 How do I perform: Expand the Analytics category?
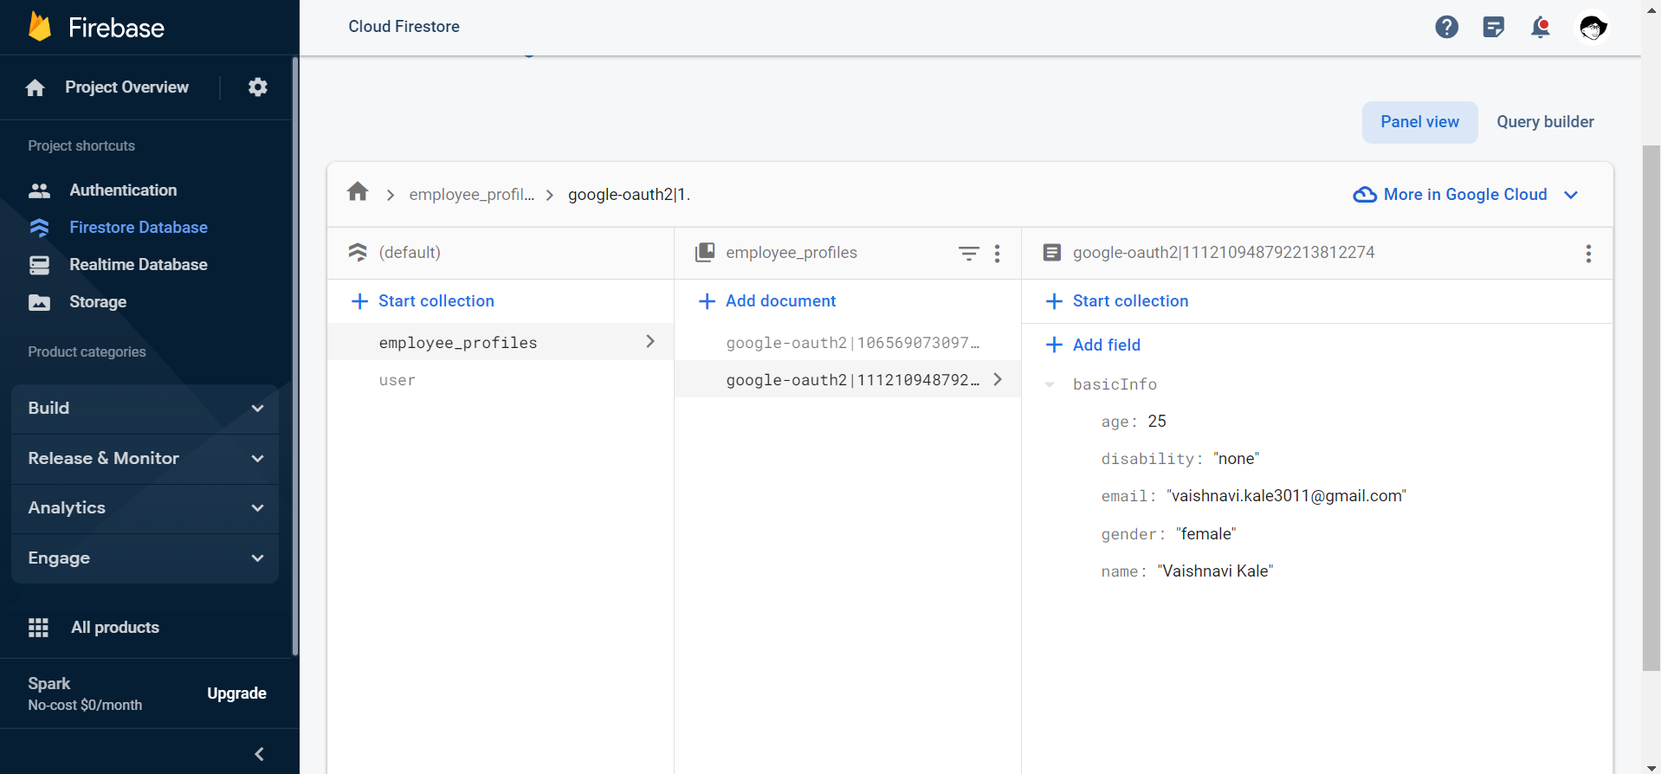(145, 508)
